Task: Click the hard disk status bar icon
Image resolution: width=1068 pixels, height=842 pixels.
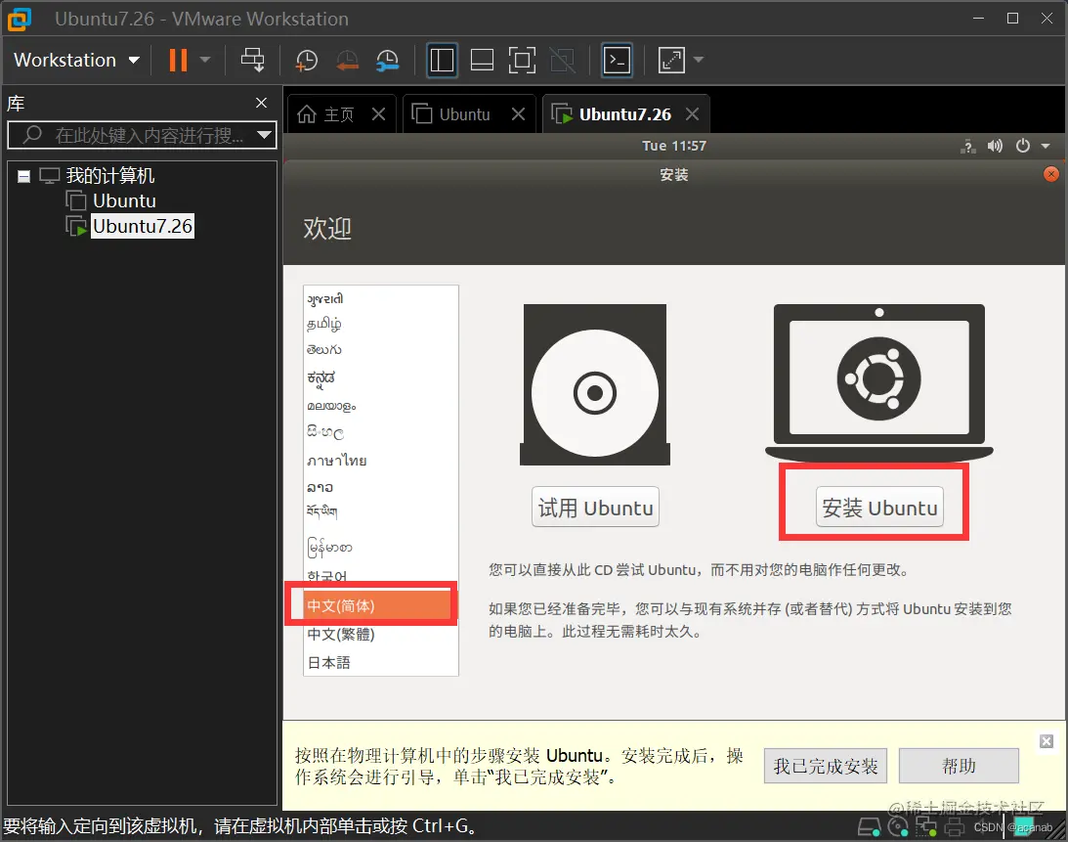Action: pyautogui.click(x=869, y=827)
